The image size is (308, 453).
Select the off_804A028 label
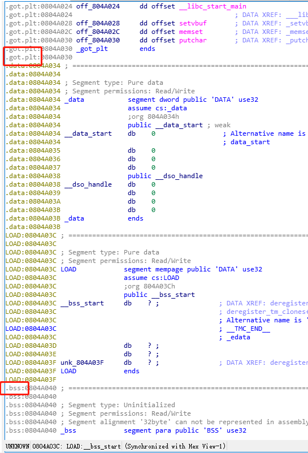98,23
